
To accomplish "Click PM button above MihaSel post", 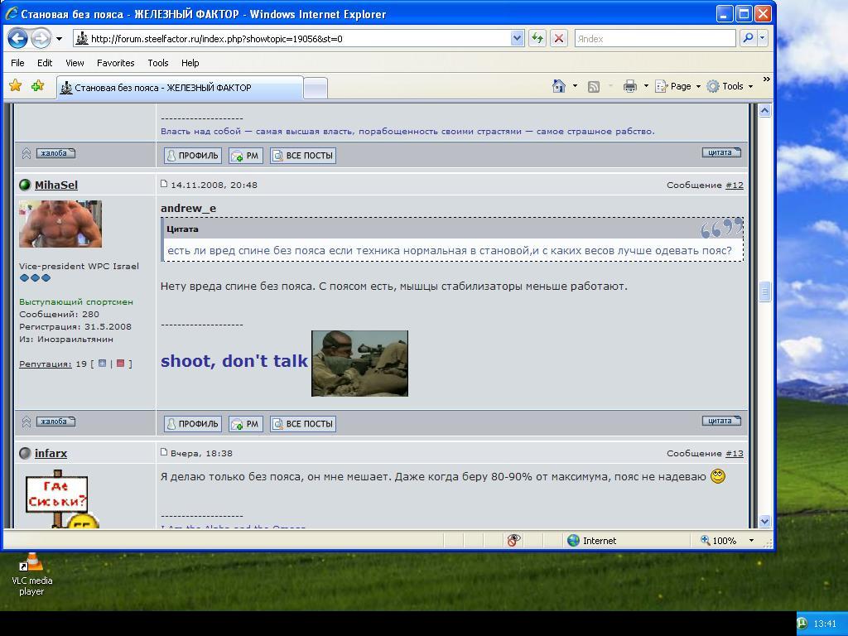I will (245, 155).
